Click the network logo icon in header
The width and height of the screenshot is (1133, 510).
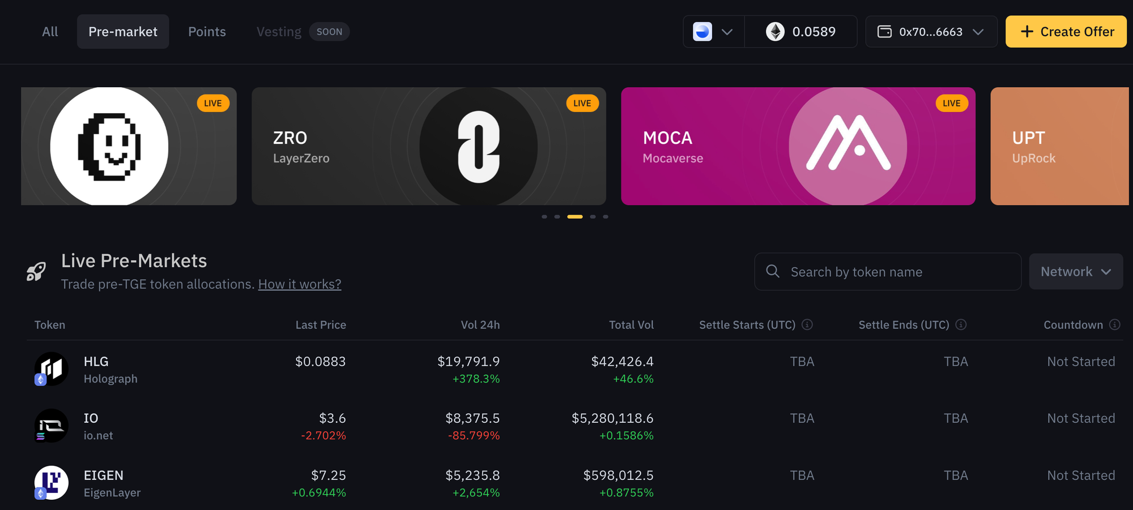[702, 32]
